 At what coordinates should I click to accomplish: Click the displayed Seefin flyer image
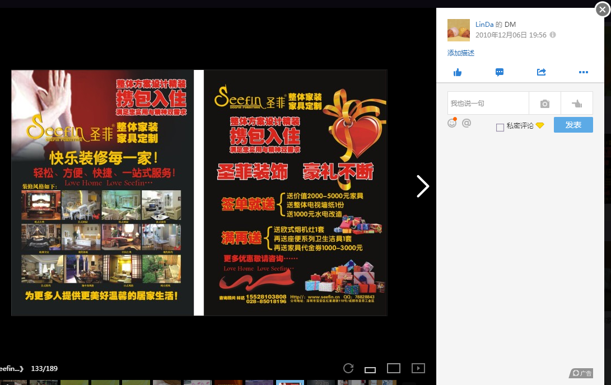[x=199, y=192]
